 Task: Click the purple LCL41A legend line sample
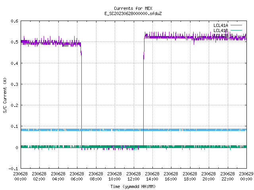(x=236, y=25)
